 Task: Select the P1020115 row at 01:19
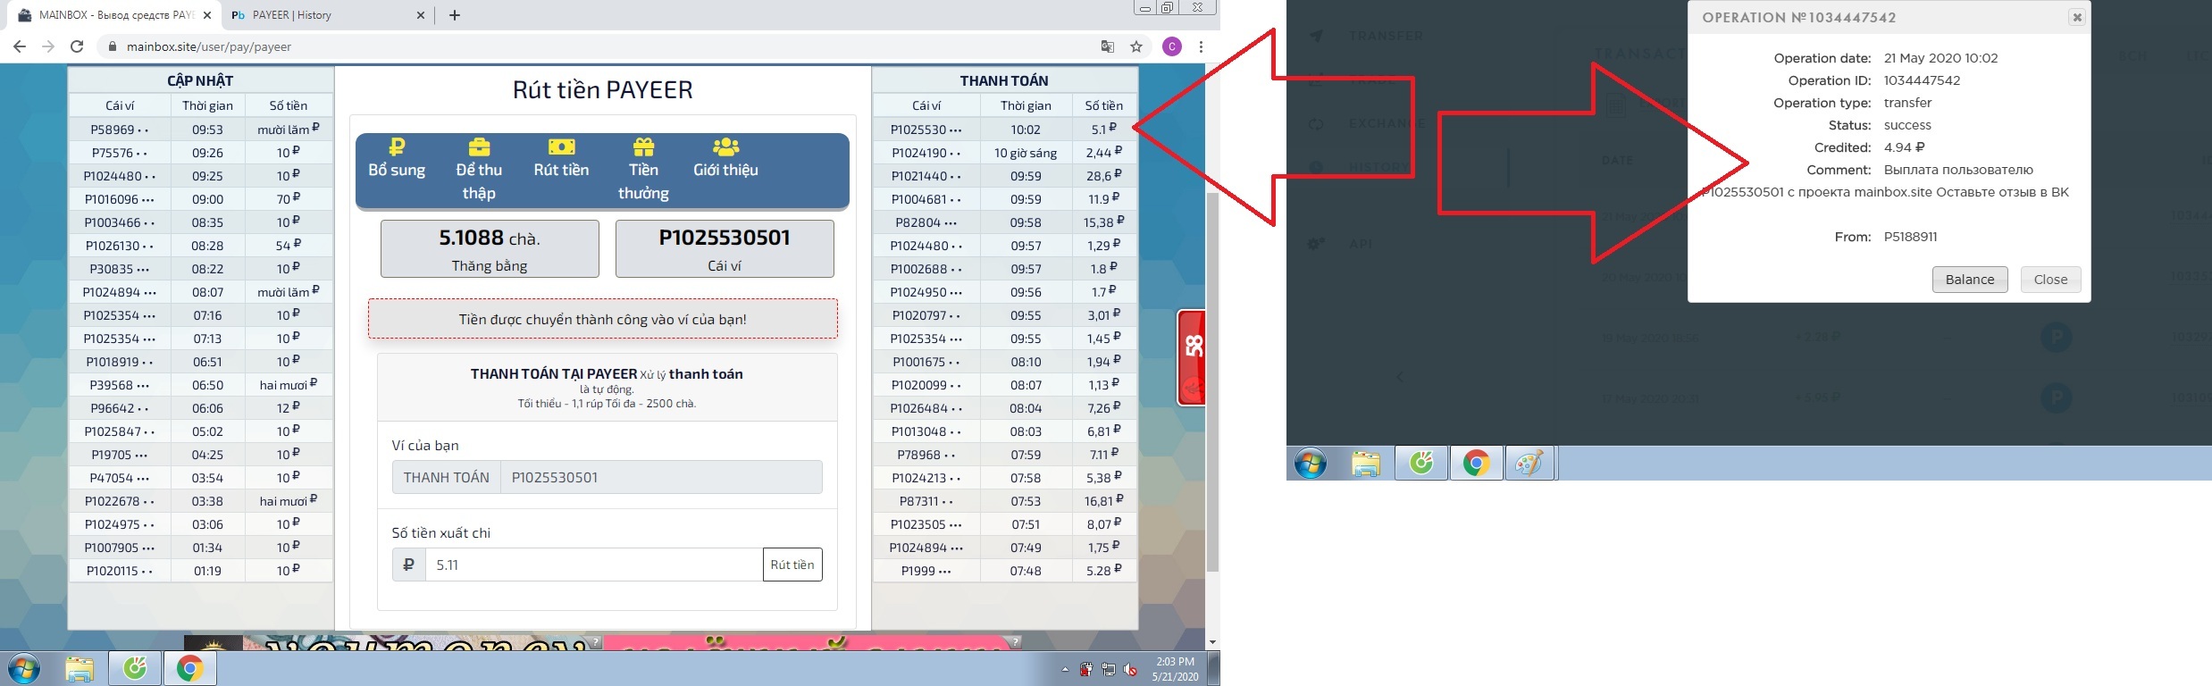201,571
